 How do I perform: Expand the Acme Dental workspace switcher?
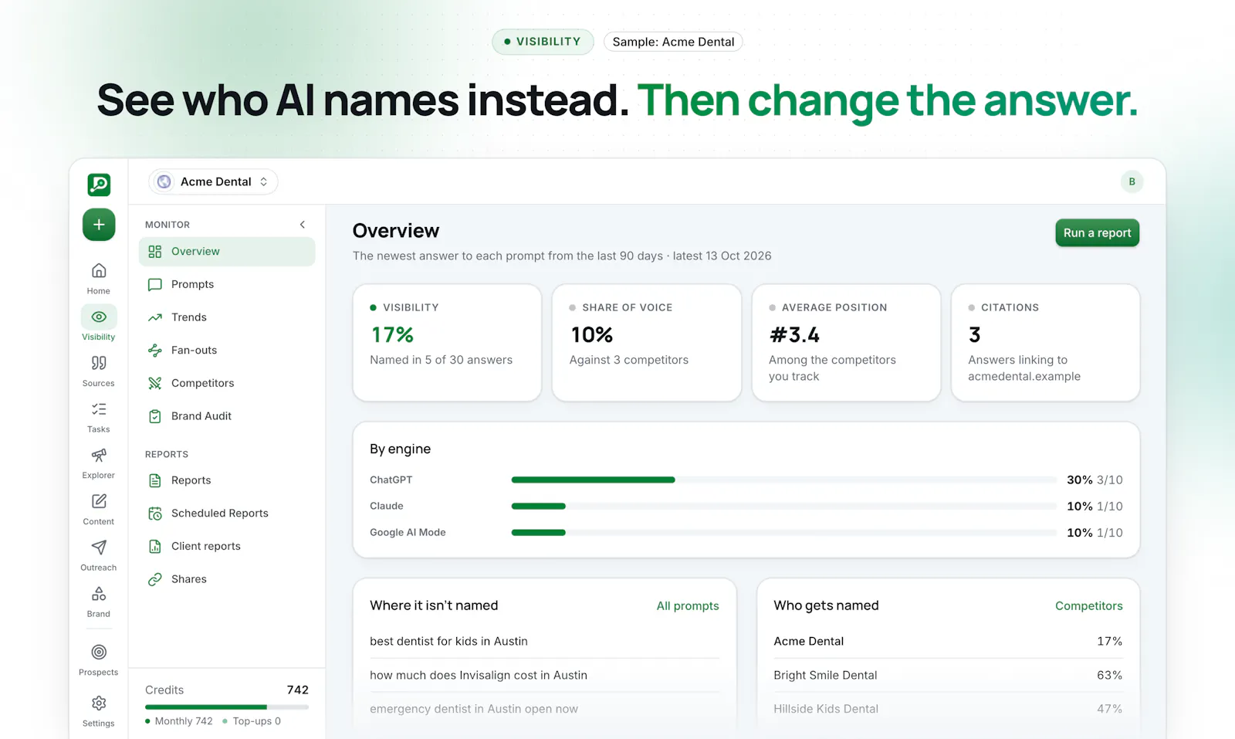pyautogui.click(x=213, y=181)
